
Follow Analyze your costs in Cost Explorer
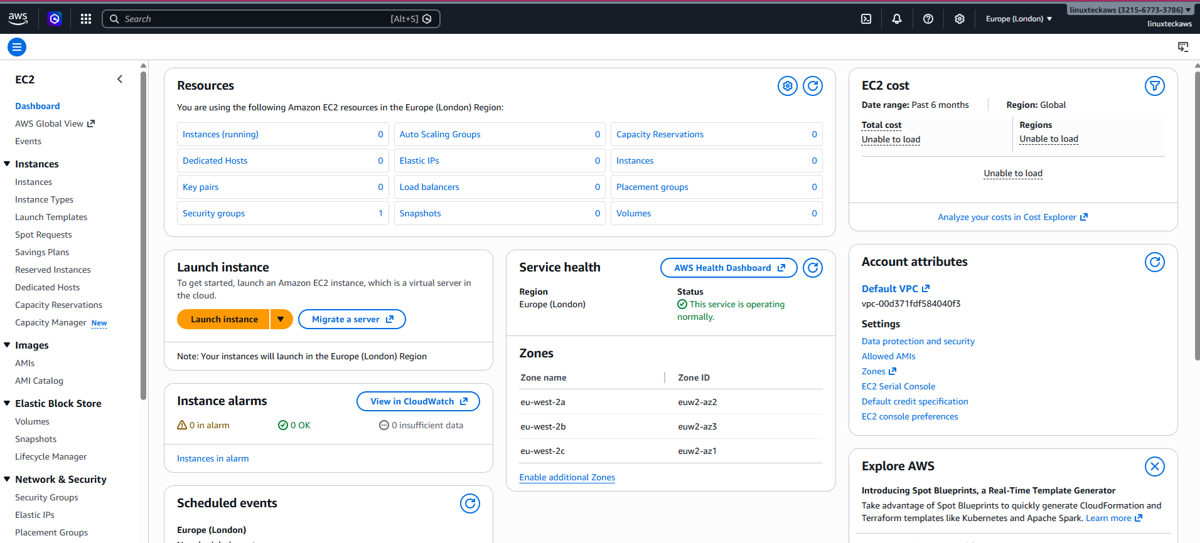[x=1012, y=217]
